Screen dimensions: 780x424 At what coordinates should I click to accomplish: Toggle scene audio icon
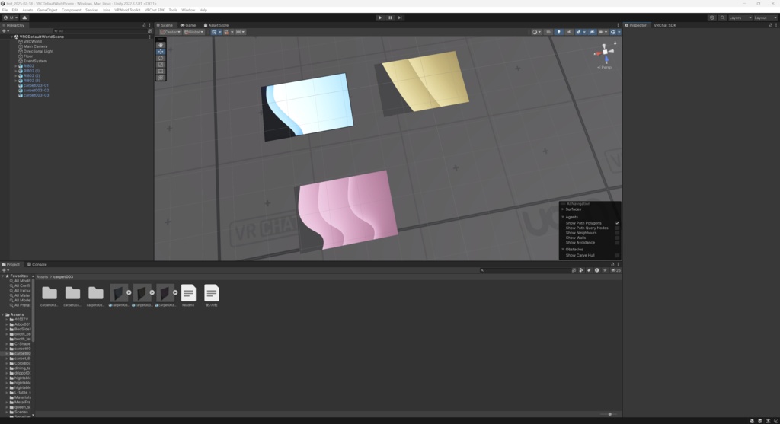click(x=569, y=32)
